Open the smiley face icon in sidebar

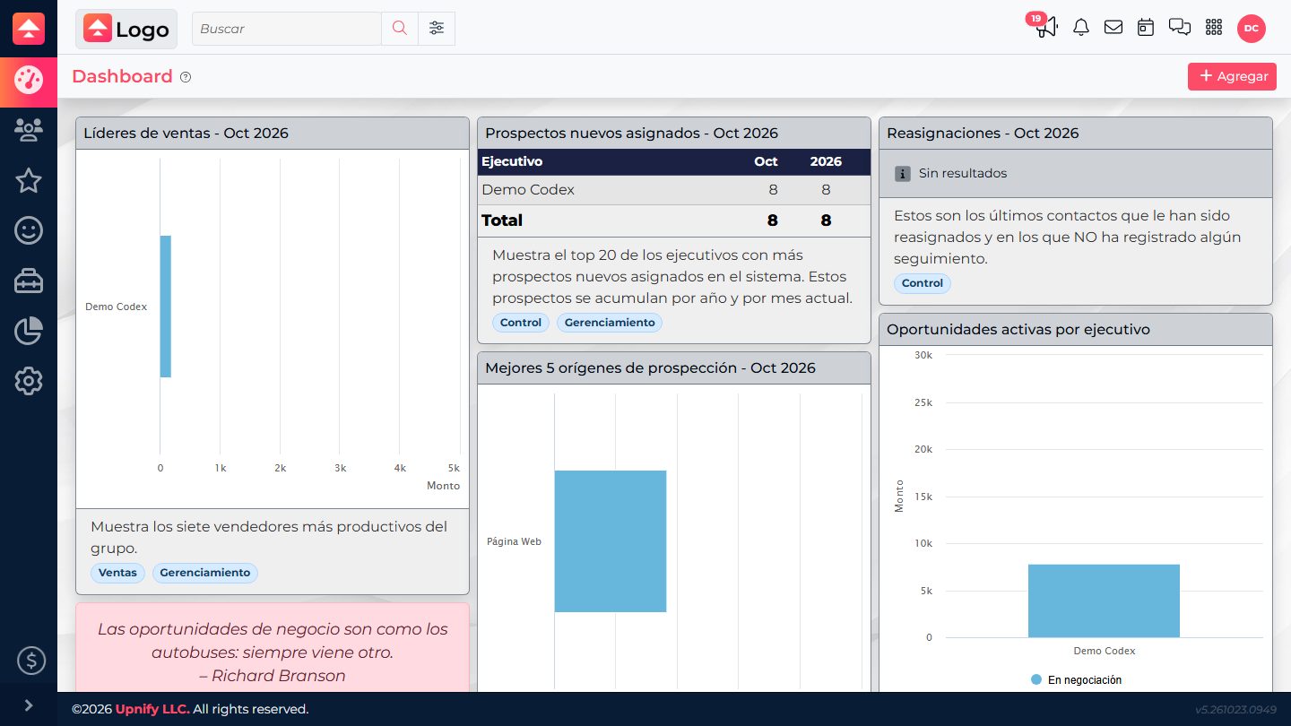click(x=29, y=231)
